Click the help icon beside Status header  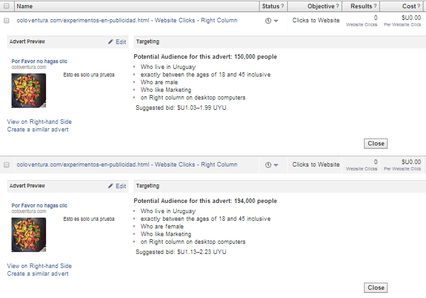point(282,6)
